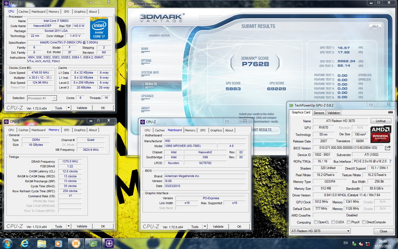Open the Validation tab in GPU-Z
The height and width of the screenshot is (249, 398).
pyautogui.click(x=334, y=113)
